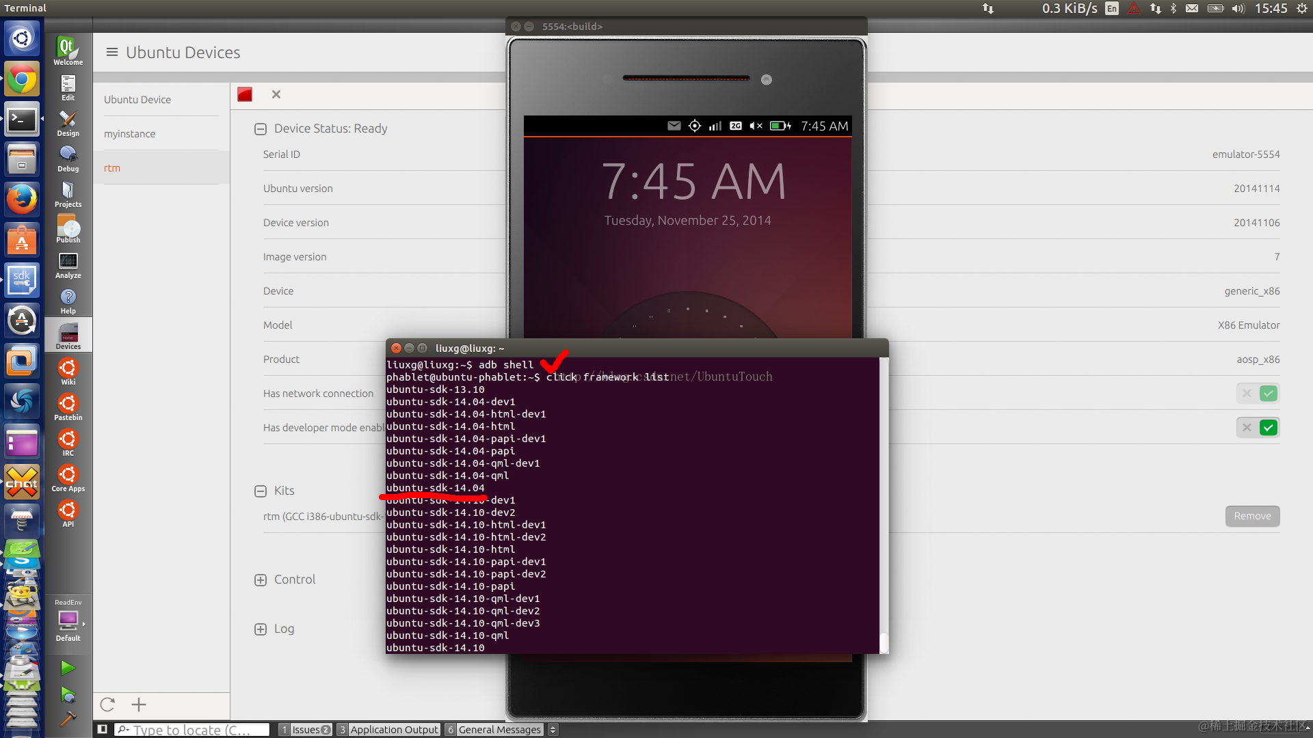Open the hamburger menu beside Ubuntu Devices
The image size is (1313, 738).
tap(112, 53)
